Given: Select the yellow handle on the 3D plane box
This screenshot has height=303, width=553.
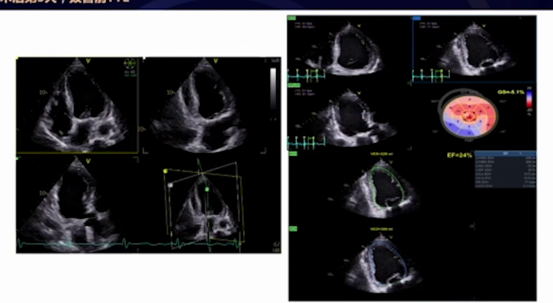Looking at the screenshot, I should tap(165, 171).
